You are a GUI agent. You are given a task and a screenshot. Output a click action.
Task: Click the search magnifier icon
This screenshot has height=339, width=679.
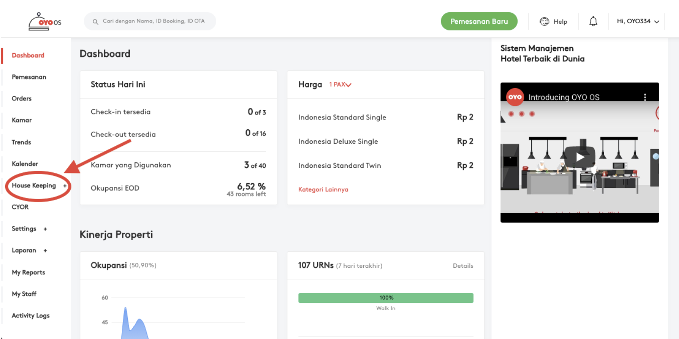[x=95, y=22]
